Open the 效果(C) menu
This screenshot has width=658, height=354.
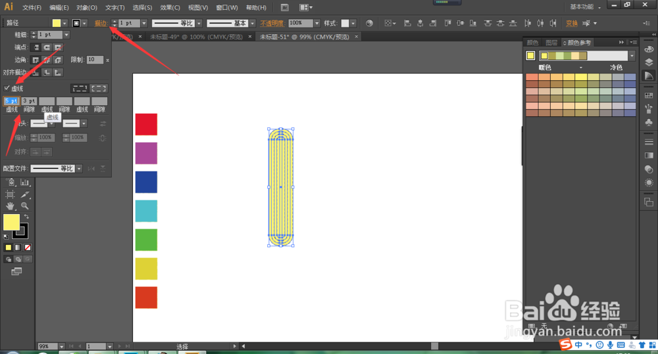point(170,7)
